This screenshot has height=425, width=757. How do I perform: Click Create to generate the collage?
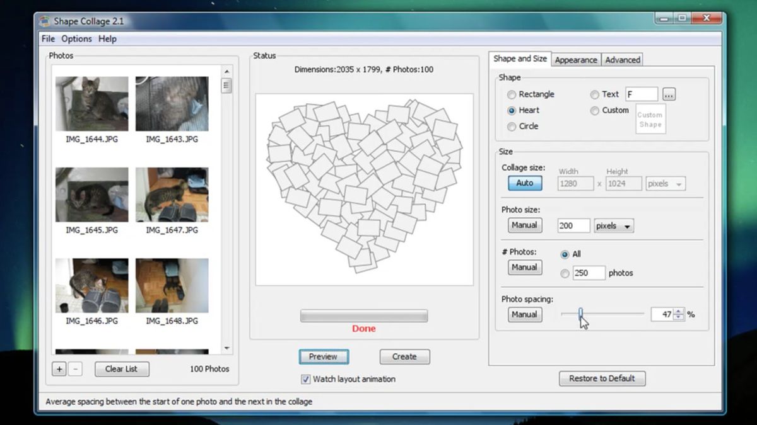pyautogui.click(x=404, y=356)
